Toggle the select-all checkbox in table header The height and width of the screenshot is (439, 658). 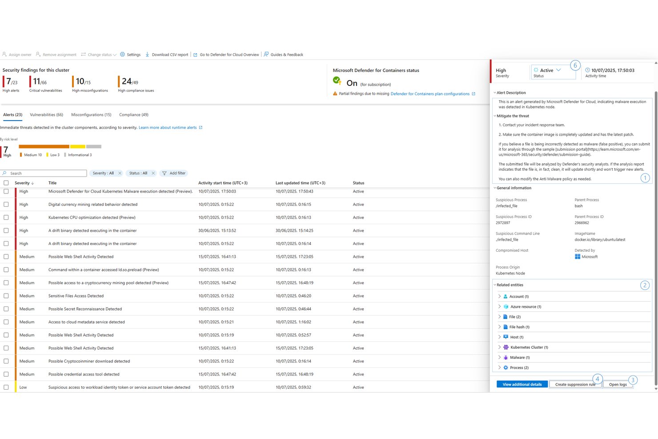tap(6, 183)
